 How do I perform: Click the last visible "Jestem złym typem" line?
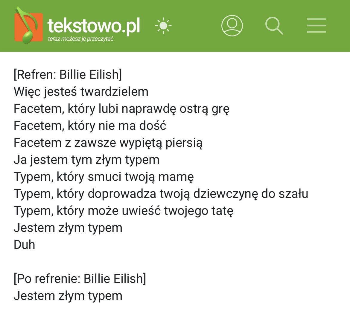point(68,296)
